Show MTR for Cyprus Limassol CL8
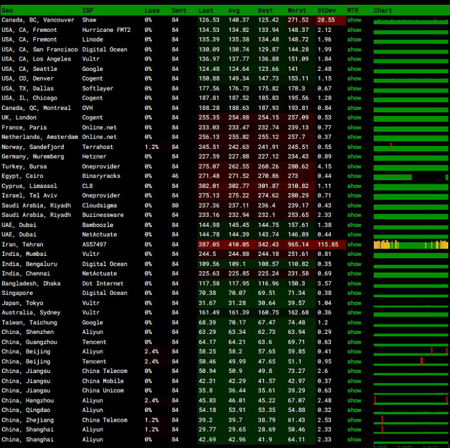 (354, 186)
